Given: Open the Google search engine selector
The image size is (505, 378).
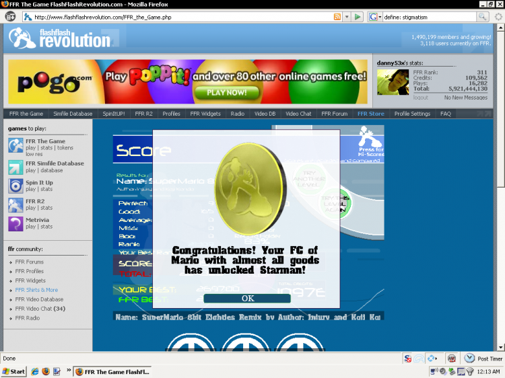Looking at the screenshot, I should (375, 17).
